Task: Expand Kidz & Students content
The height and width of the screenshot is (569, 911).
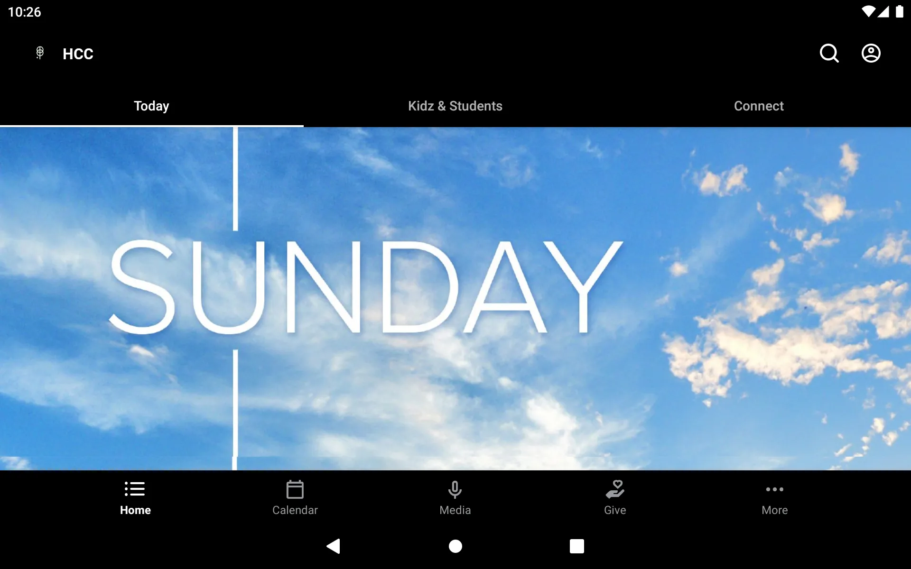Action: point(455,106)
